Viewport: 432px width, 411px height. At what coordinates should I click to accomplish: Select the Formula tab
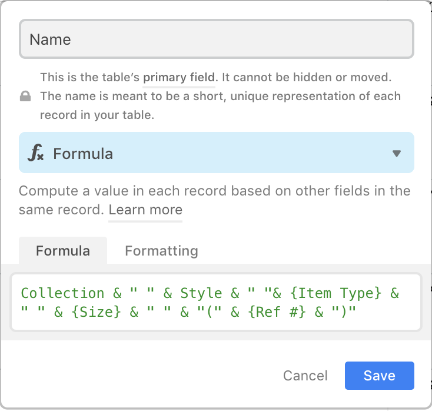tap(63, 251)
